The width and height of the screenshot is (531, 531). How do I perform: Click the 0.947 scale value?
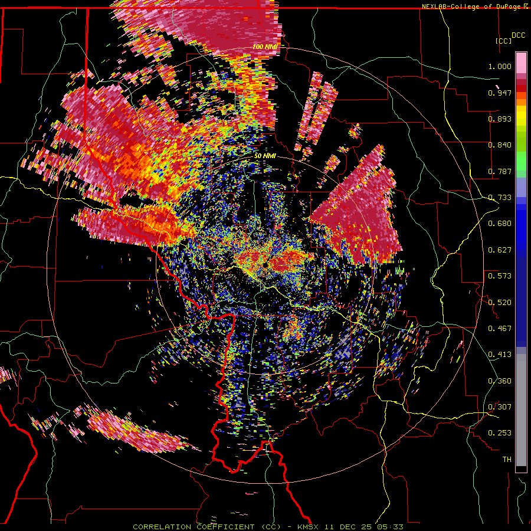point(500,93)
